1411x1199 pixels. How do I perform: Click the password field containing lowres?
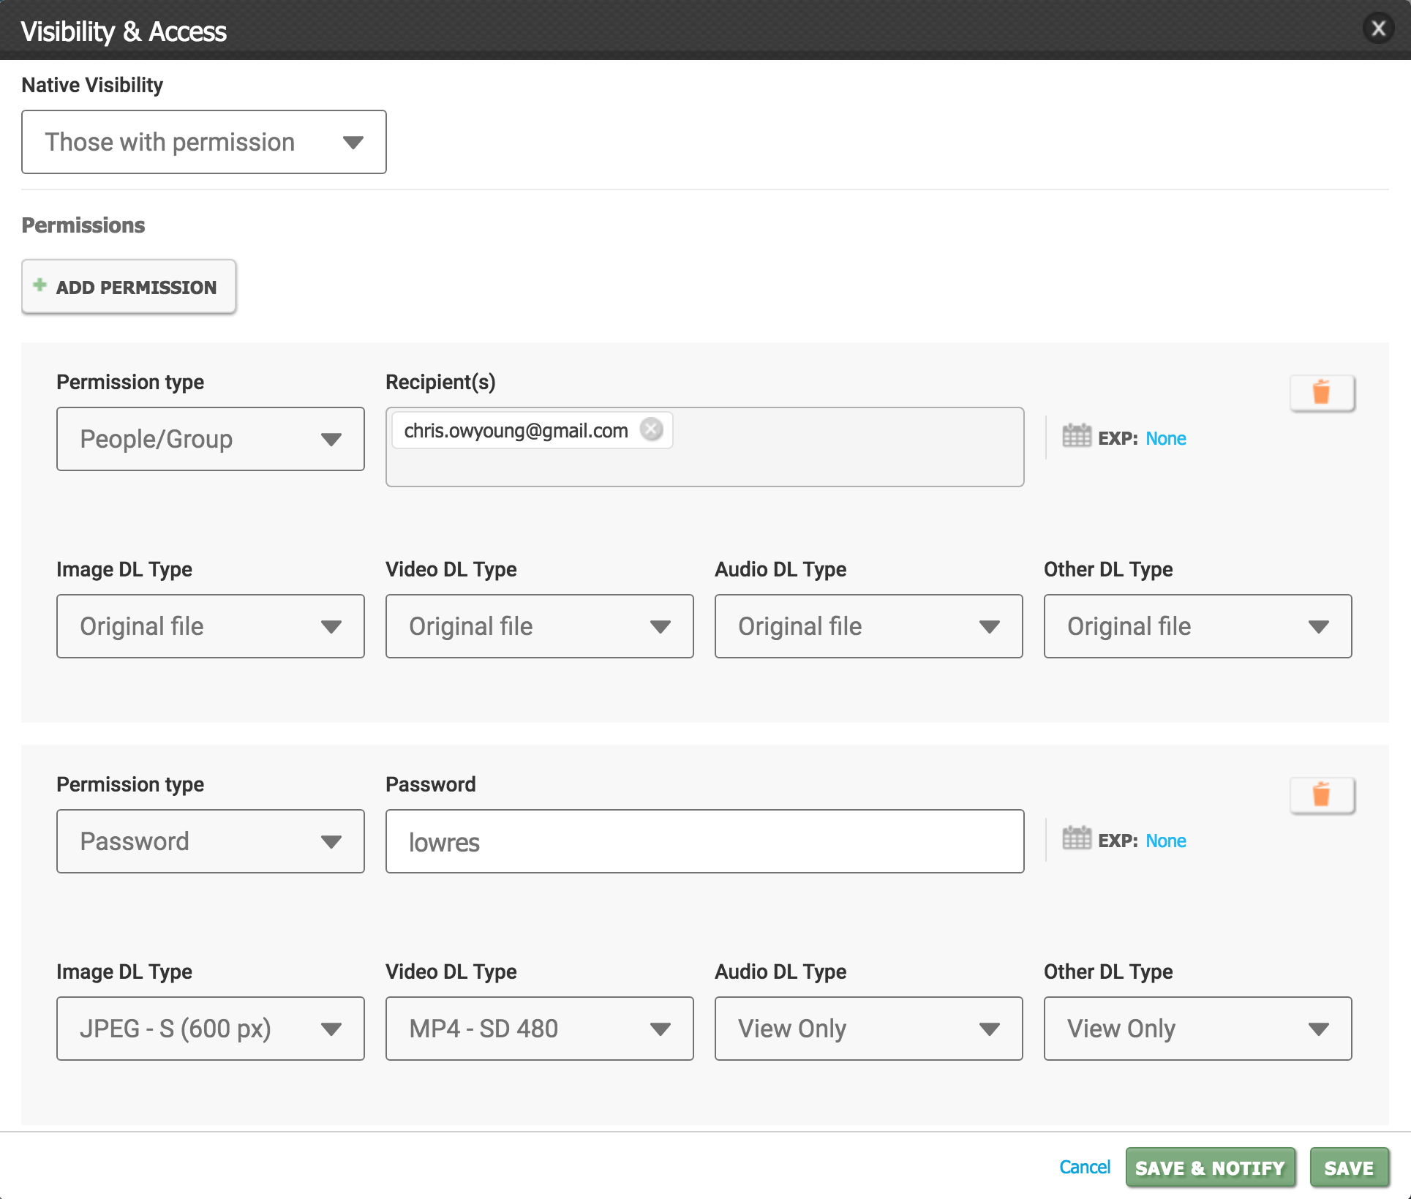704,841
